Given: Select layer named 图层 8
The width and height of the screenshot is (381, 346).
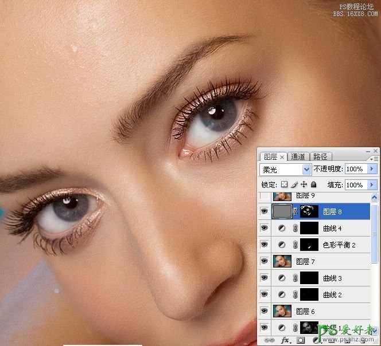Looking at the screenshot, I should click(332, 212).
